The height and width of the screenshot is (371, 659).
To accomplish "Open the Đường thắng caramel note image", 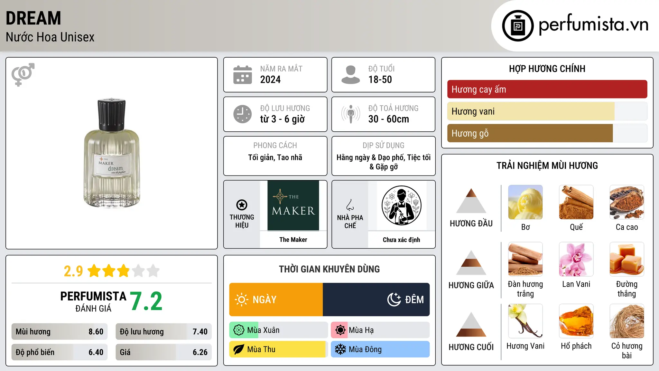I will click(627, 259).
